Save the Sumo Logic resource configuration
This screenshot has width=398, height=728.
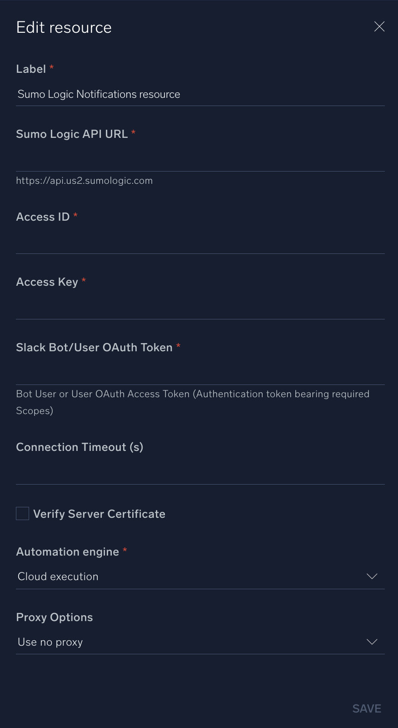click(366, 708)
